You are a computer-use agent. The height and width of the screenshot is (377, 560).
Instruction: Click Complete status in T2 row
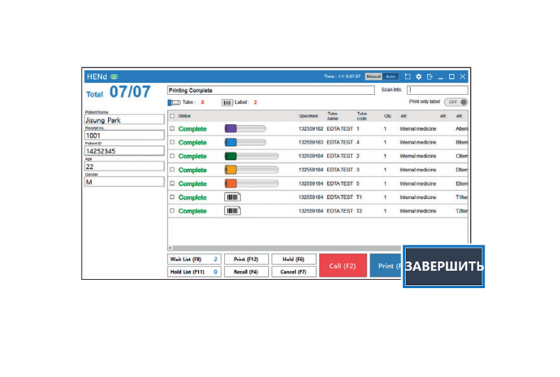point(192,211)
